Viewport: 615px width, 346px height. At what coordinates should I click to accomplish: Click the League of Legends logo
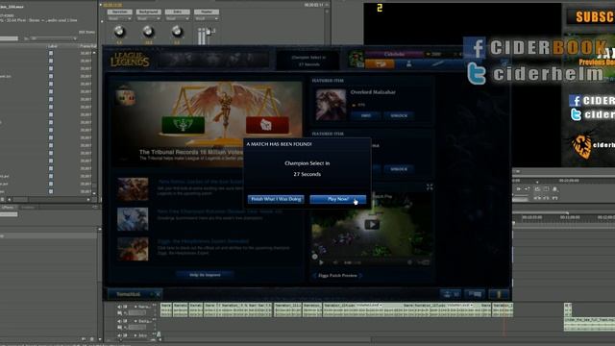[x=130, y=60]
